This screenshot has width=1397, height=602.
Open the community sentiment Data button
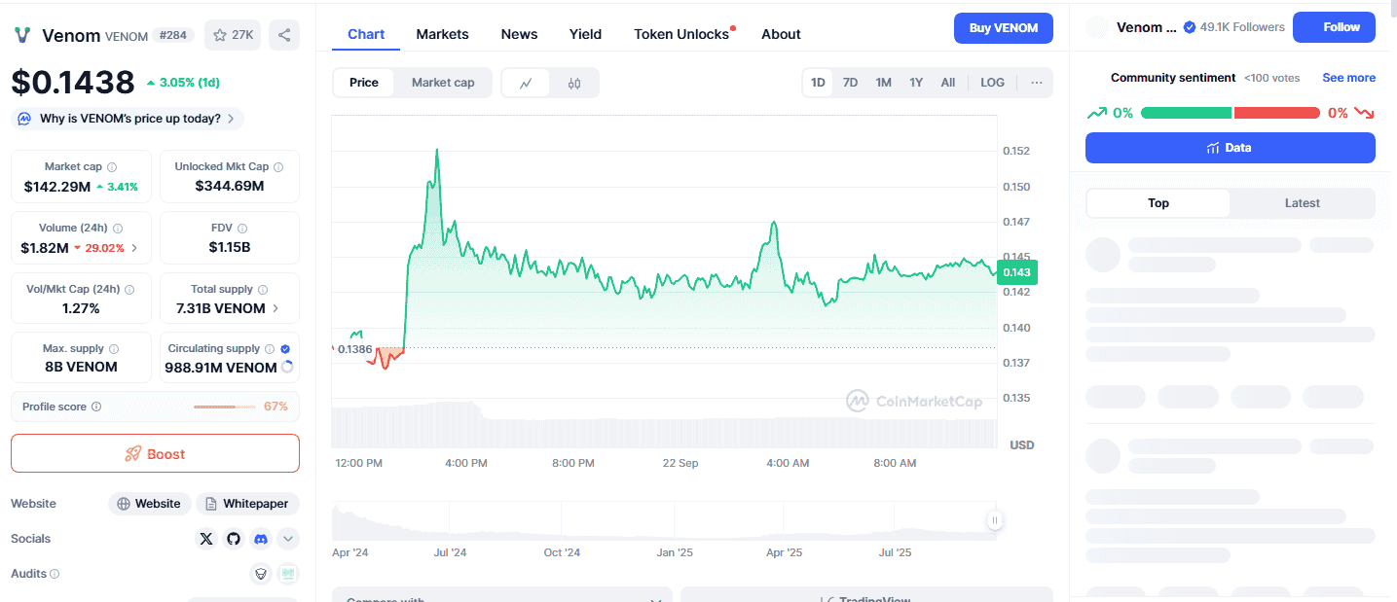click(1231, 148)
